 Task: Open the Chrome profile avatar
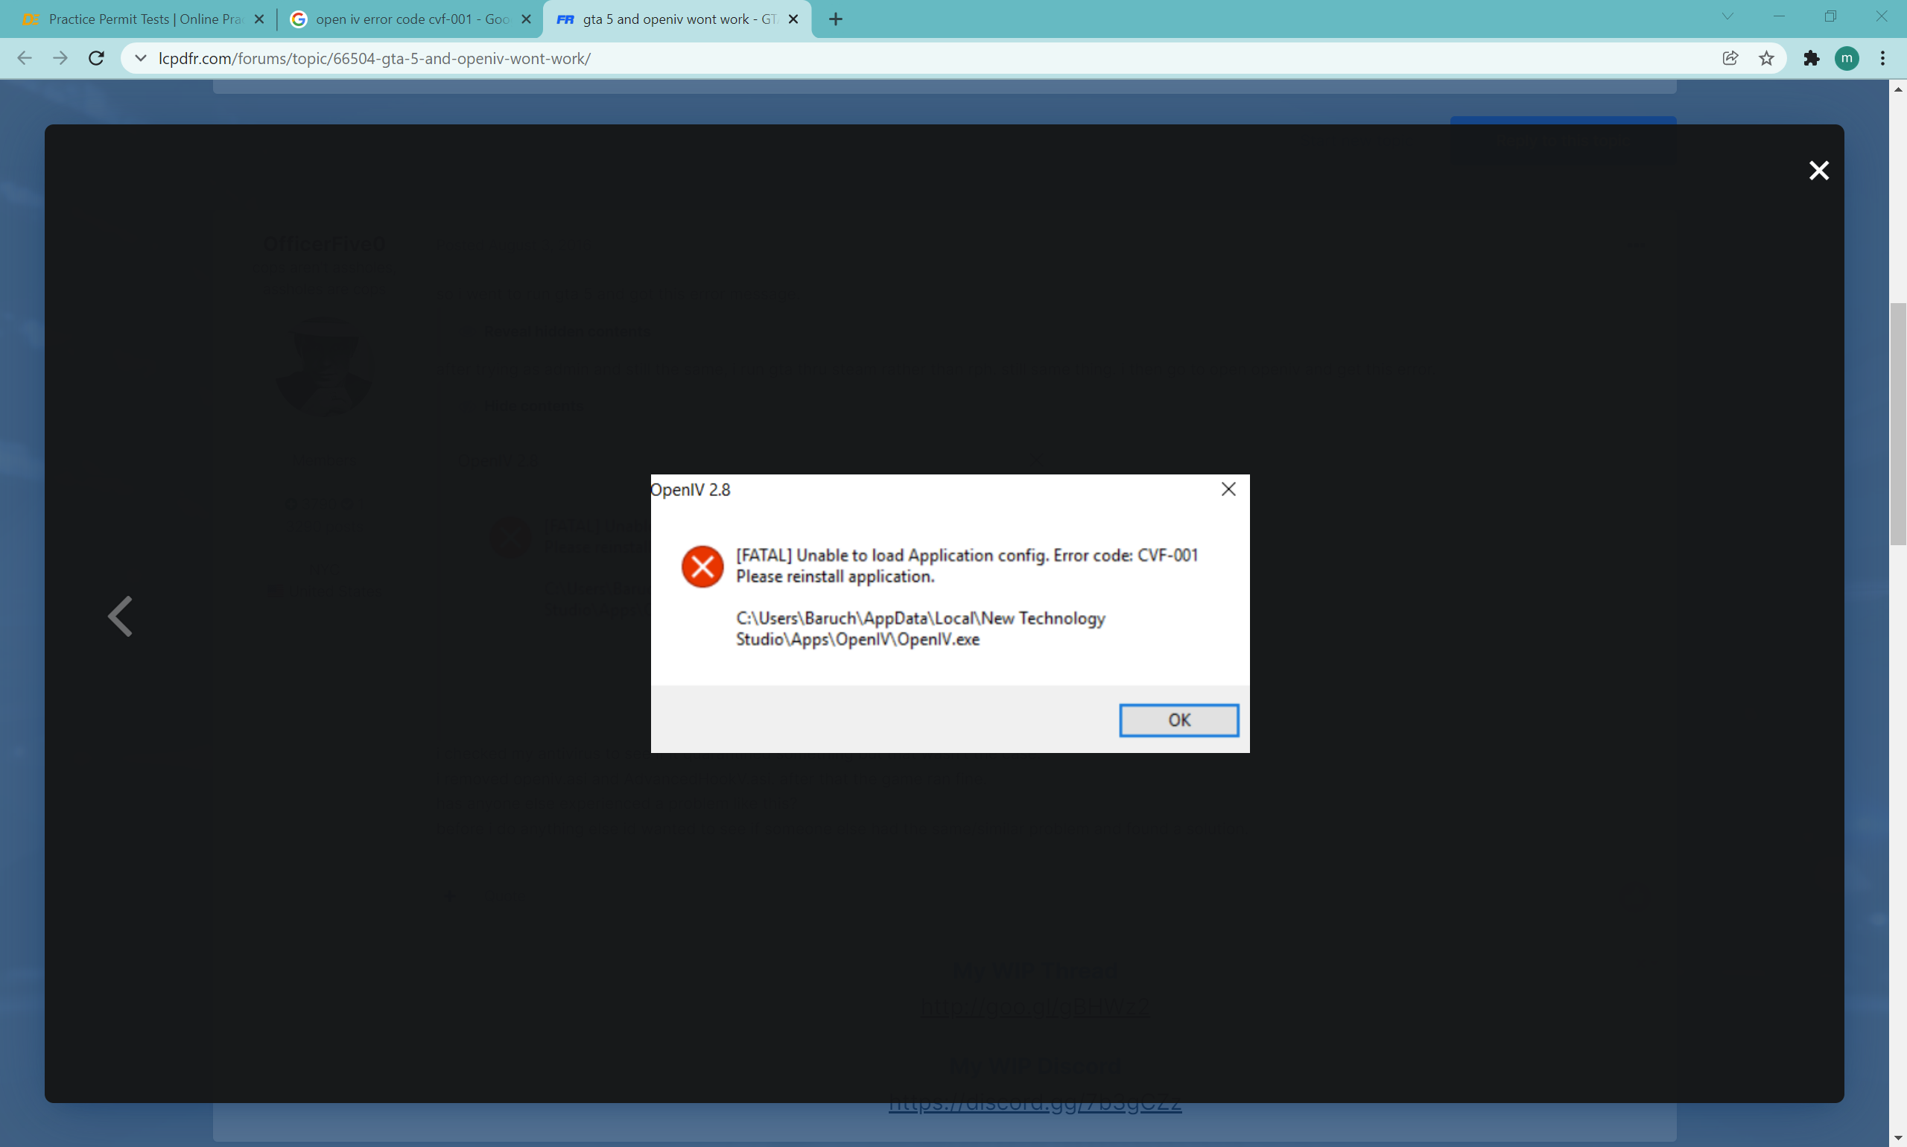pos(1847,59)
